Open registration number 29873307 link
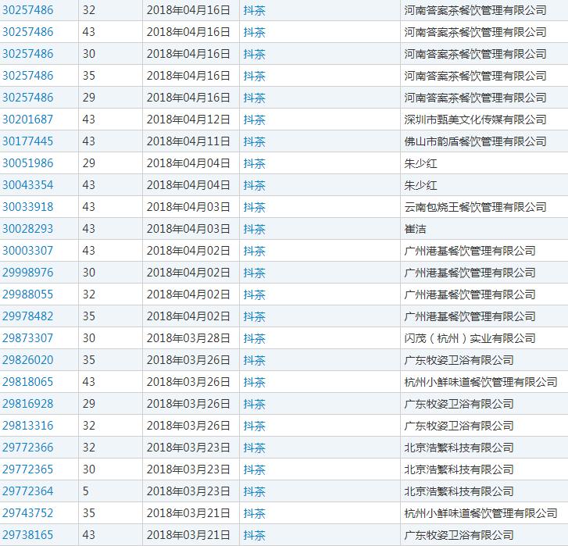The height and width of the screenshot is (546, 568). pyautogui.click(x=28, y=338)
